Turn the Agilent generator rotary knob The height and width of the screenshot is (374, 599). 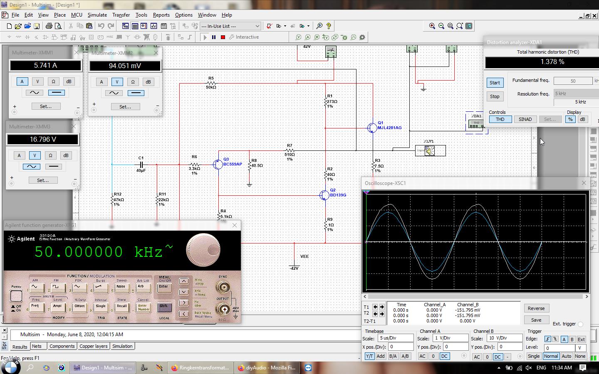pyautogui.click(x=203, y=250)
